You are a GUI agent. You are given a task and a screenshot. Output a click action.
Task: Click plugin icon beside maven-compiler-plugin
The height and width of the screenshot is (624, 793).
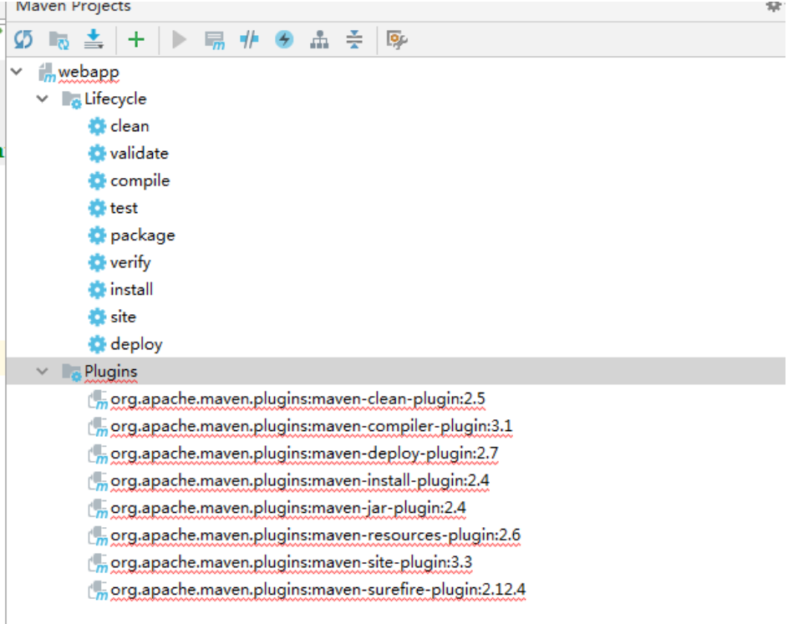[98, 427]
